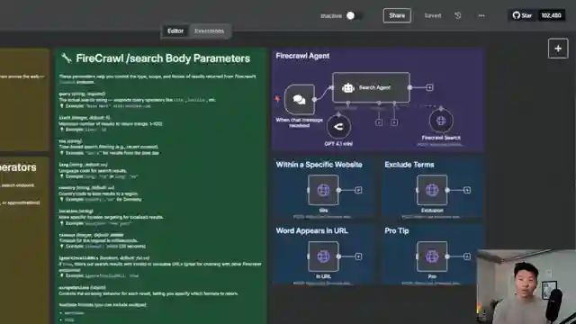Select the Search Agent node
576x324 pixels.
click(371, 87)
